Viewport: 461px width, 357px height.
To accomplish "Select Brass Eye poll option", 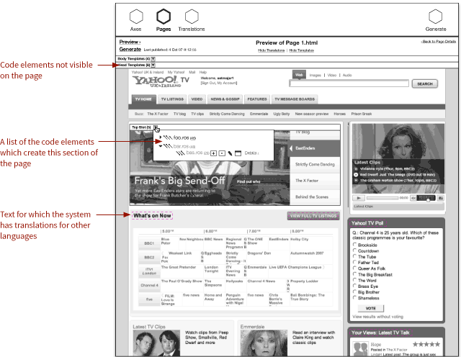I will 354,286.
